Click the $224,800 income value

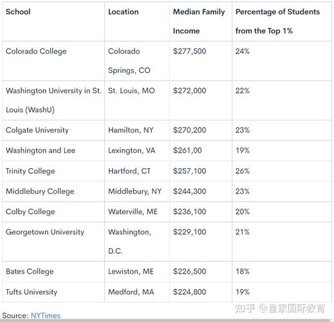click(x=189, y=292)
